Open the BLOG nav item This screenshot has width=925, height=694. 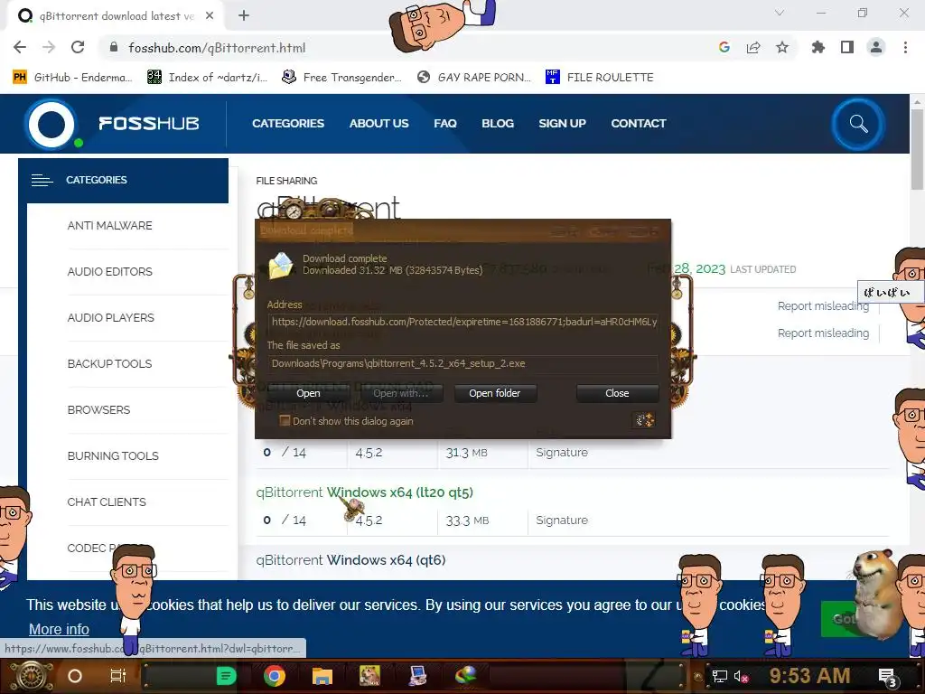pos(498,123)
